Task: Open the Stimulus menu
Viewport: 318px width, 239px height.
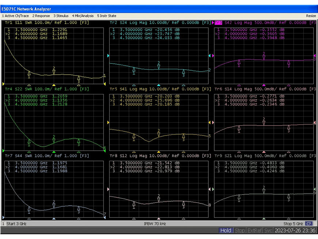Action: pyautogui.click(x=61, y=16)
